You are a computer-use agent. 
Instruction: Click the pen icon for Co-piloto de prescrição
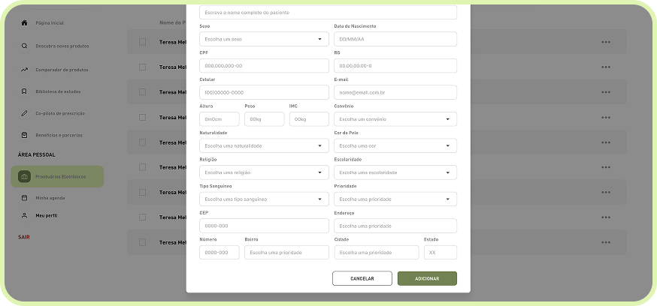(24, 113)
